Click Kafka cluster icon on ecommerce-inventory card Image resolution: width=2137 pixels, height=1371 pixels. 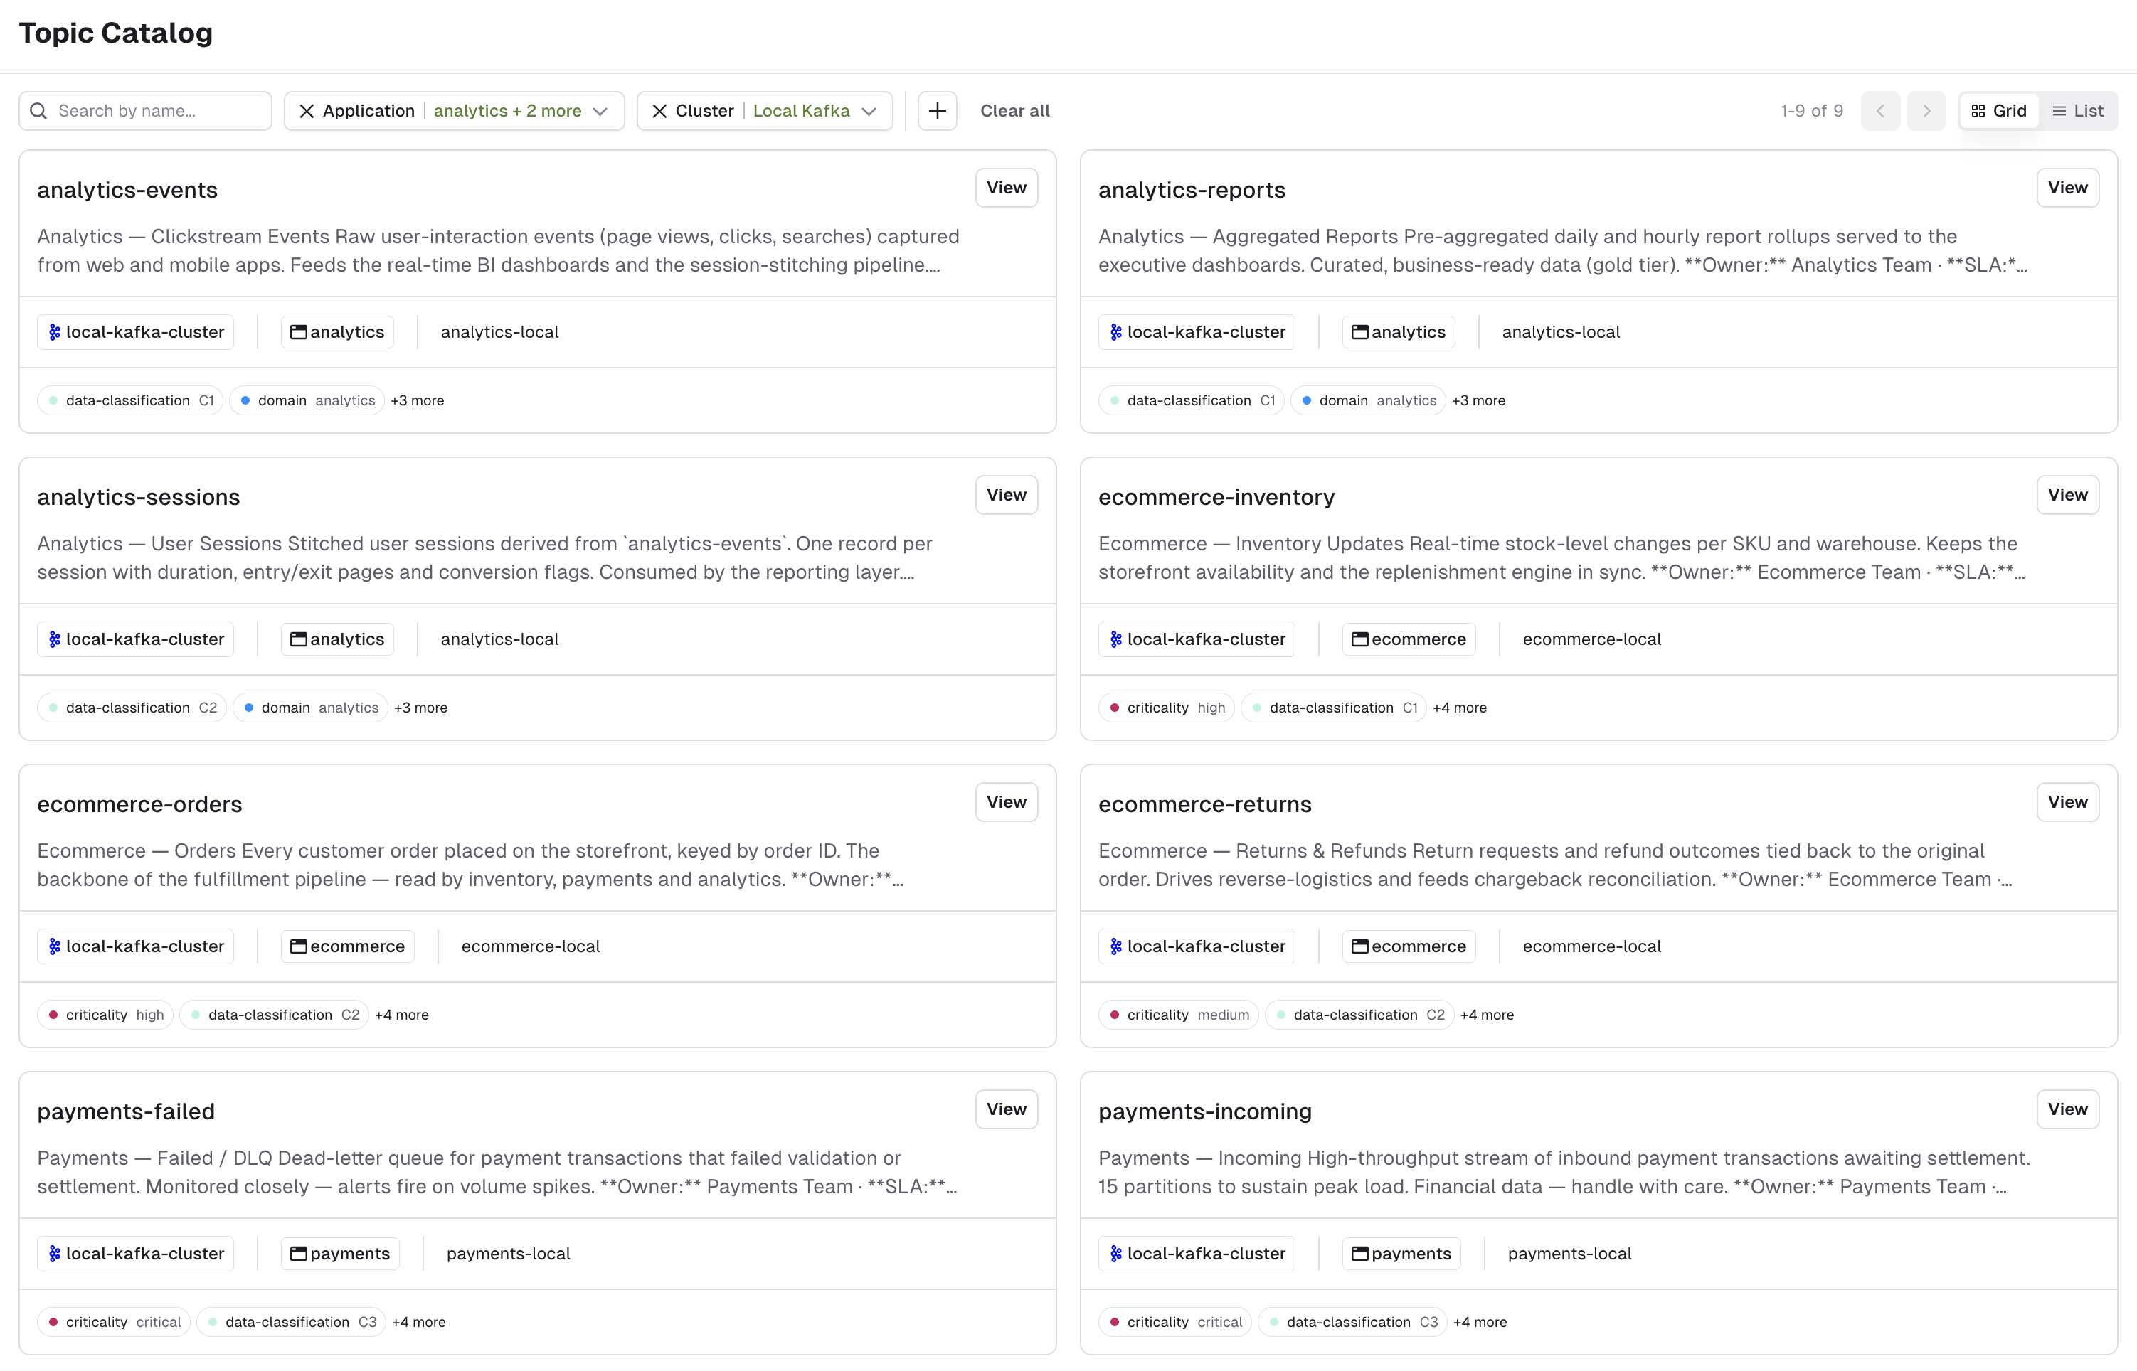(x=1115, y=639)
